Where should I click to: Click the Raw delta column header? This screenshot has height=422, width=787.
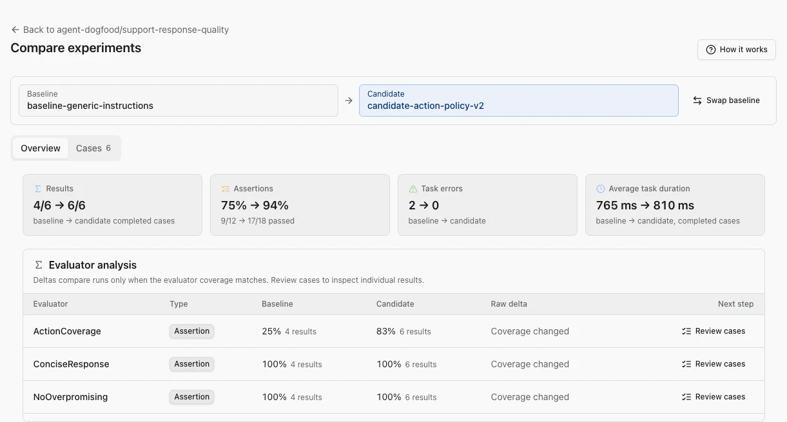pos(509,304)
